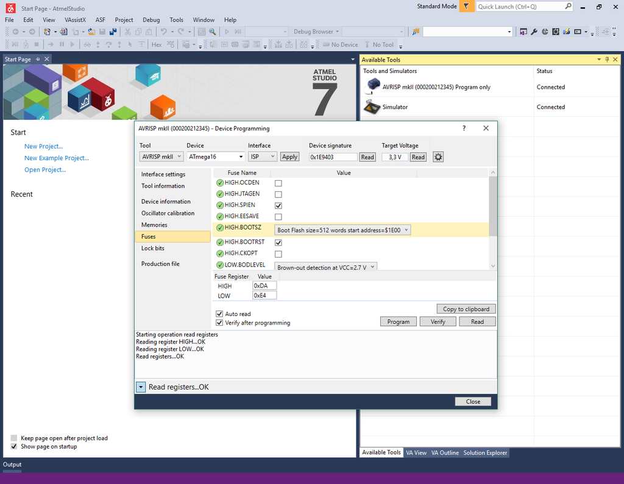The image size is (624, 484).
Task: Toggle the HIGH.EESAVE fuse checkbox
Action: point(278,217)
